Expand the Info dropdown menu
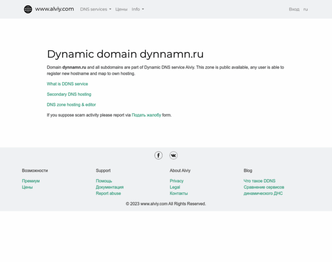The width and height of the screenshot is (332, 262). 138,9
